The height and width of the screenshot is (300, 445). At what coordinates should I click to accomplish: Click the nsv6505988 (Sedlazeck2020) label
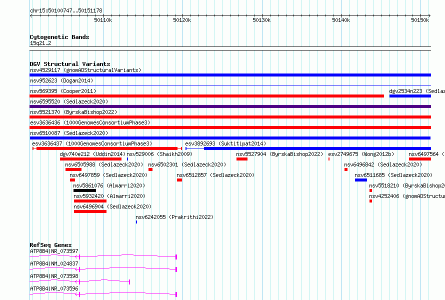104,164
